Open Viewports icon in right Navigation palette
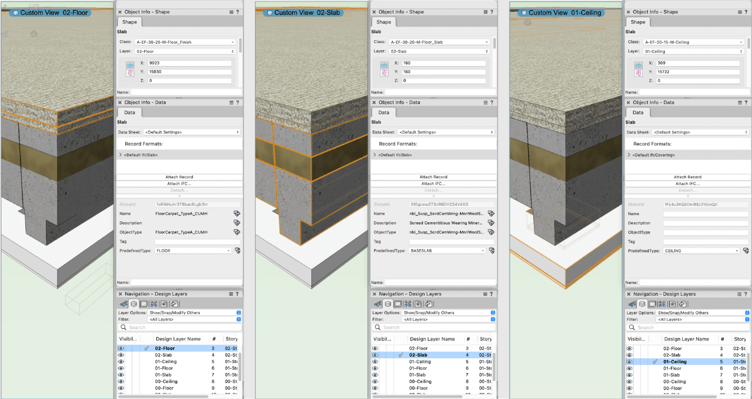 [662, 304]
